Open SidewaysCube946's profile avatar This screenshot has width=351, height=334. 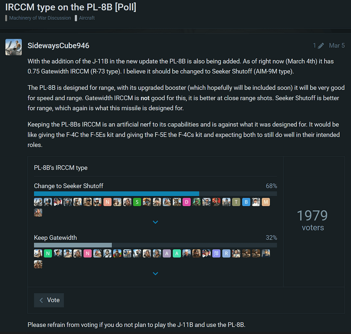(14, 47)
